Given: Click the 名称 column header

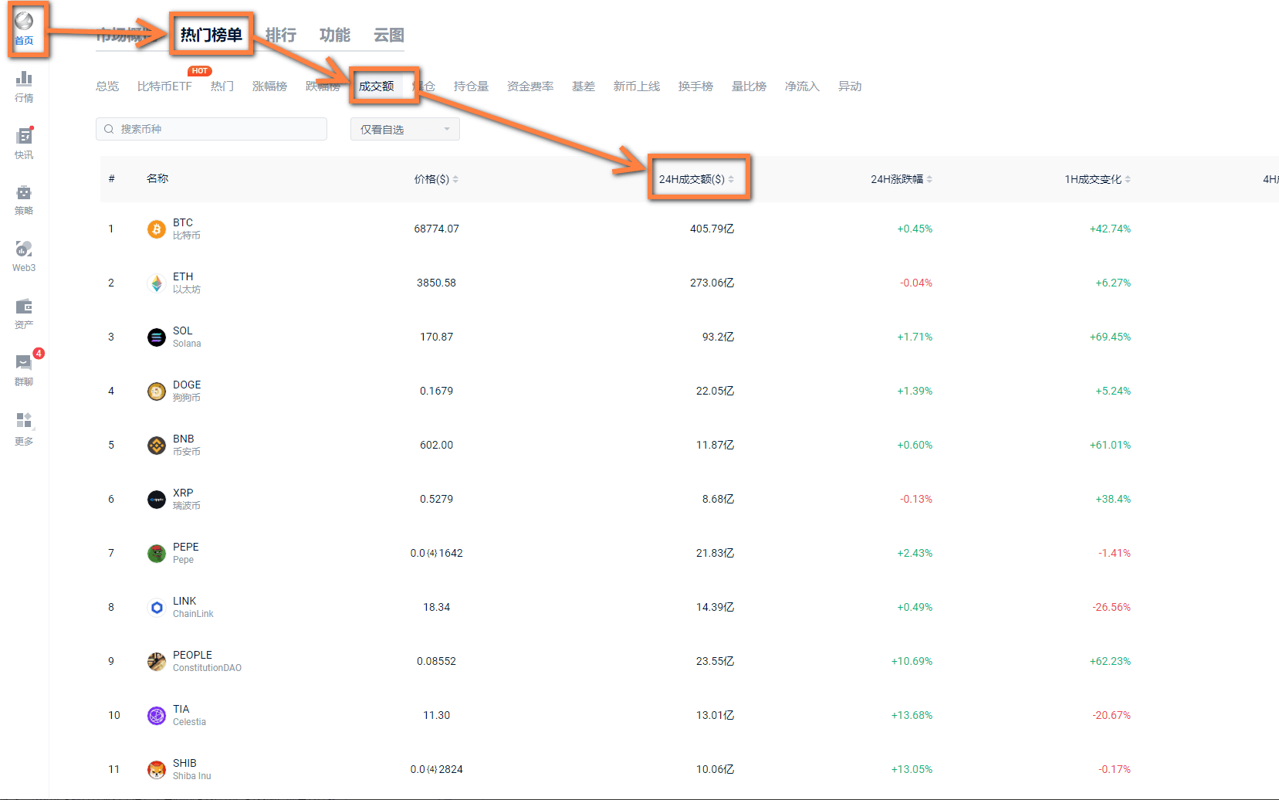Looking at the screenshot, I should pos(157,178).
